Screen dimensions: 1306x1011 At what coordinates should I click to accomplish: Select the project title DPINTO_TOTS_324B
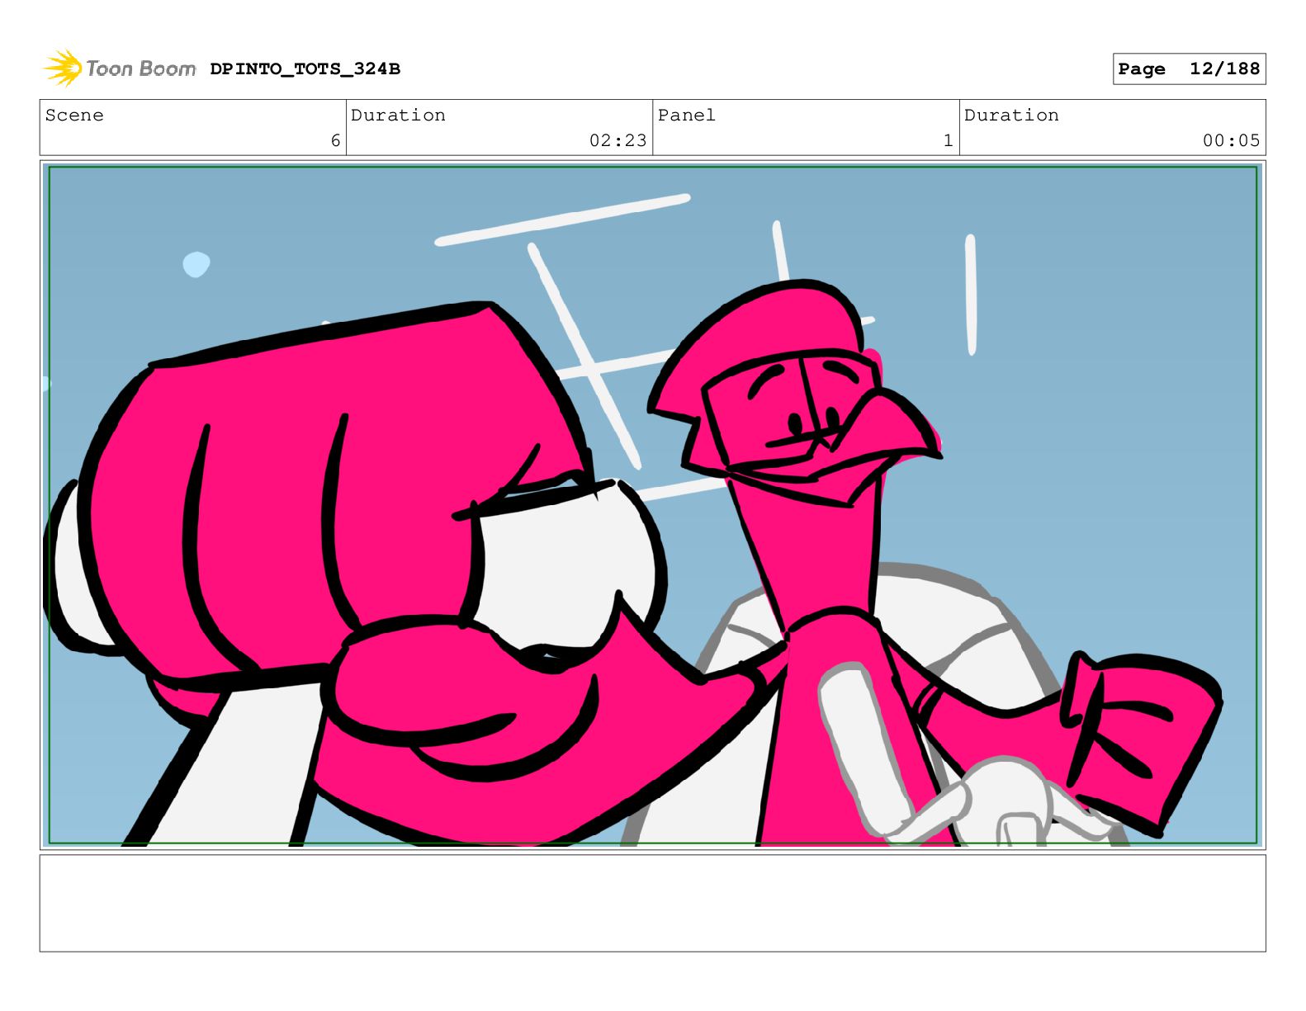[305, 69]
